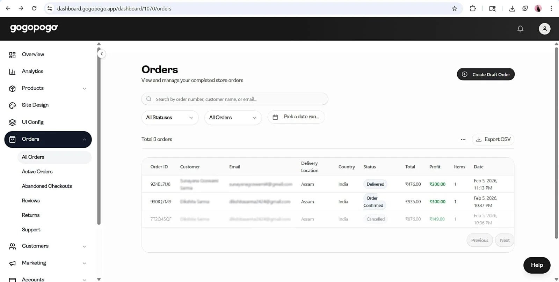Open the All Statuses dropdown

click(170, 118)
